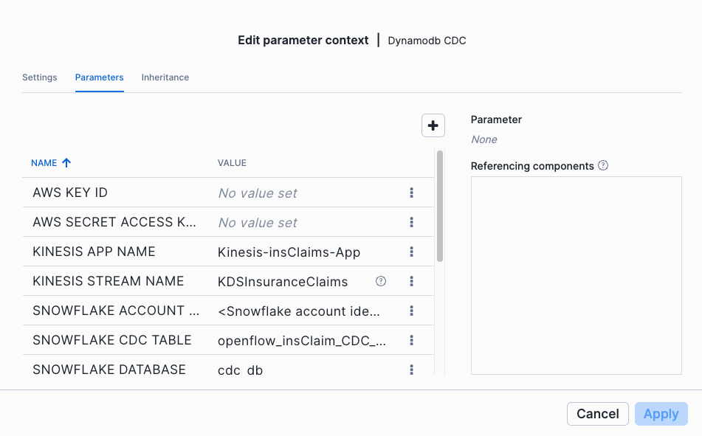
Task: Open actions menu for AWS KEY ID
Action: point(411,193)
